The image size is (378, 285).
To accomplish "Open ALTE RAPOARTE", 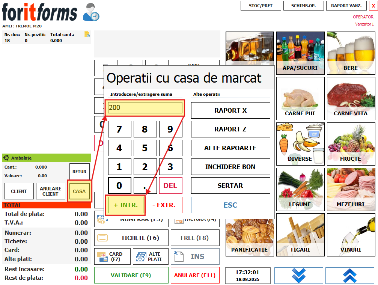I will 230,148.
